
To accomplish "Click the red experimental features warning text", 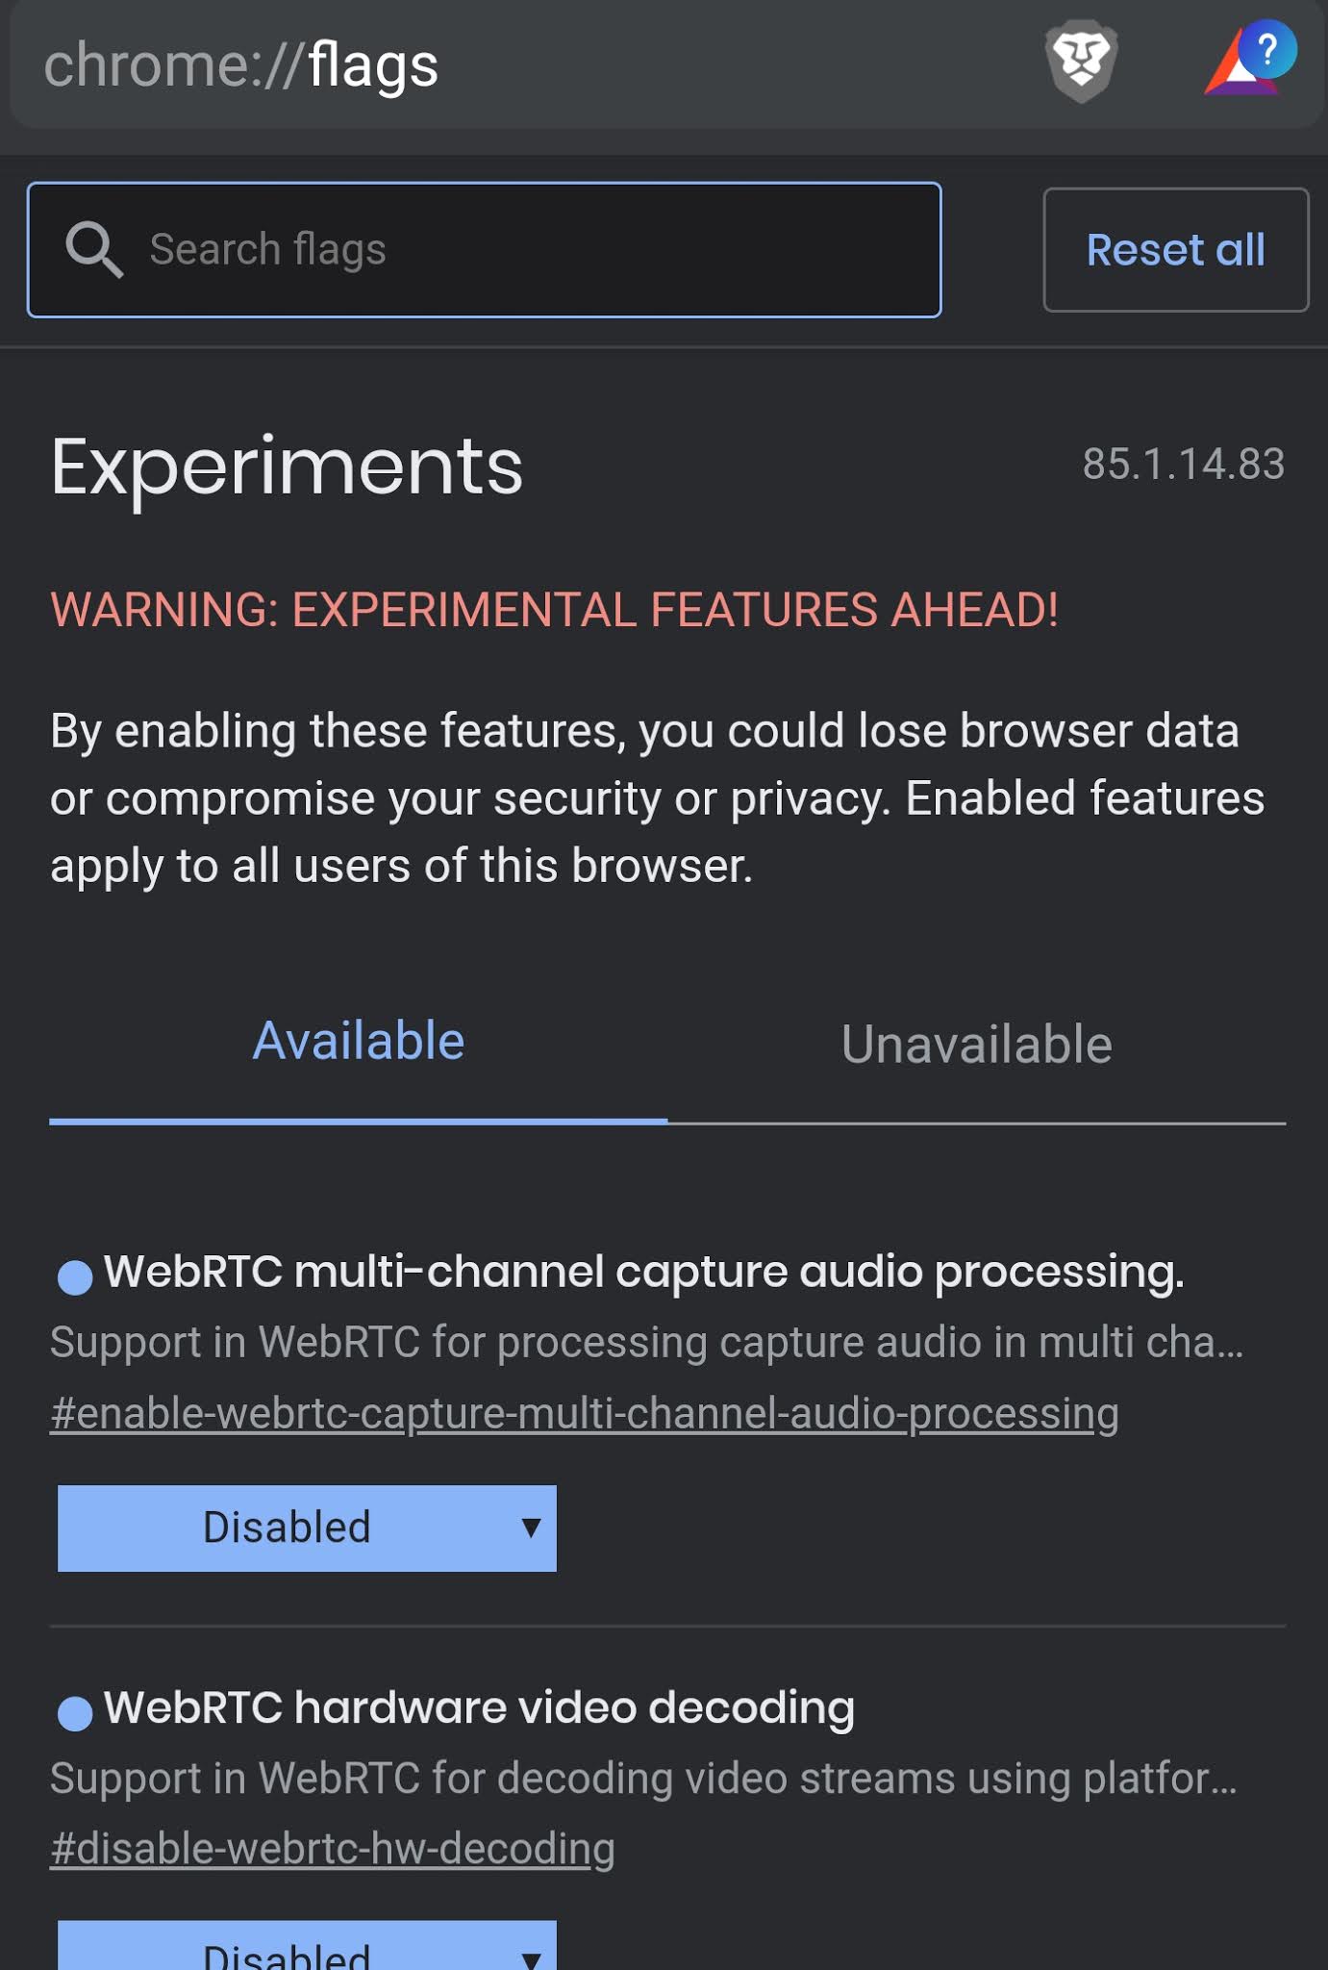I will (x=554, y=610).
